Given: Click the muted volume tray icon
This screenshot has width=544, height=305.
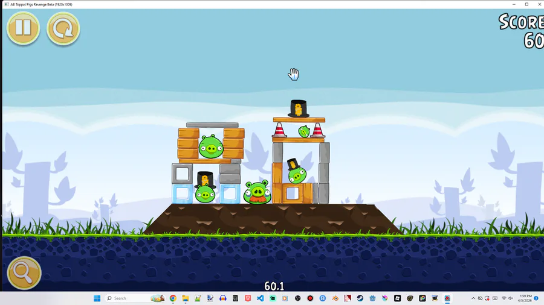Looking at the screenshot, I should tap(510, 298).
